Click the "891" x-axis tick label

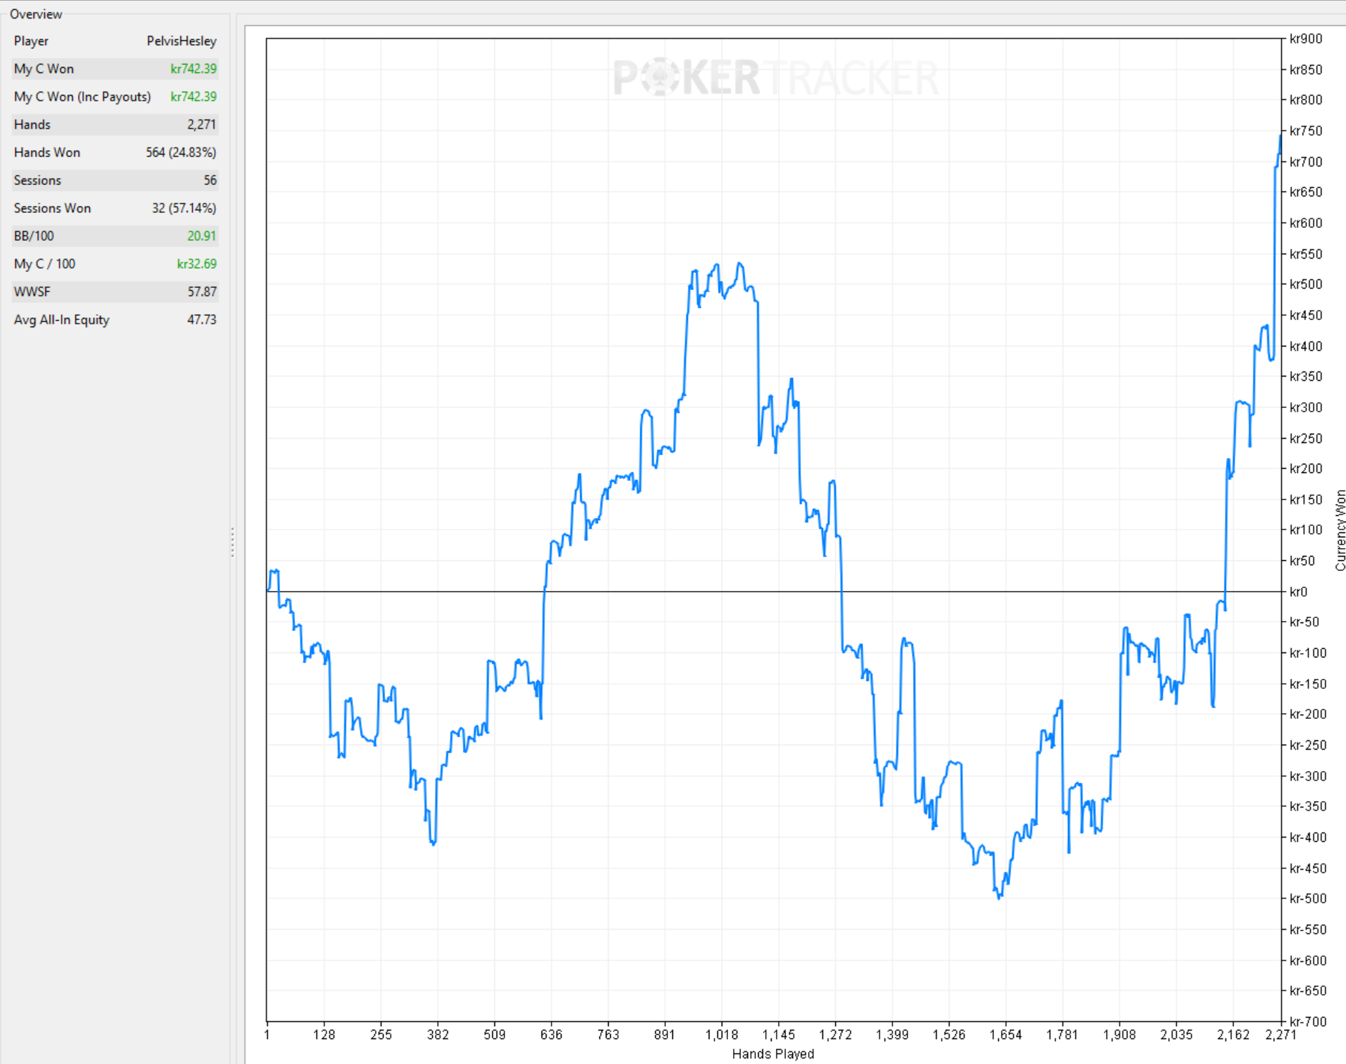(664, 1035)
